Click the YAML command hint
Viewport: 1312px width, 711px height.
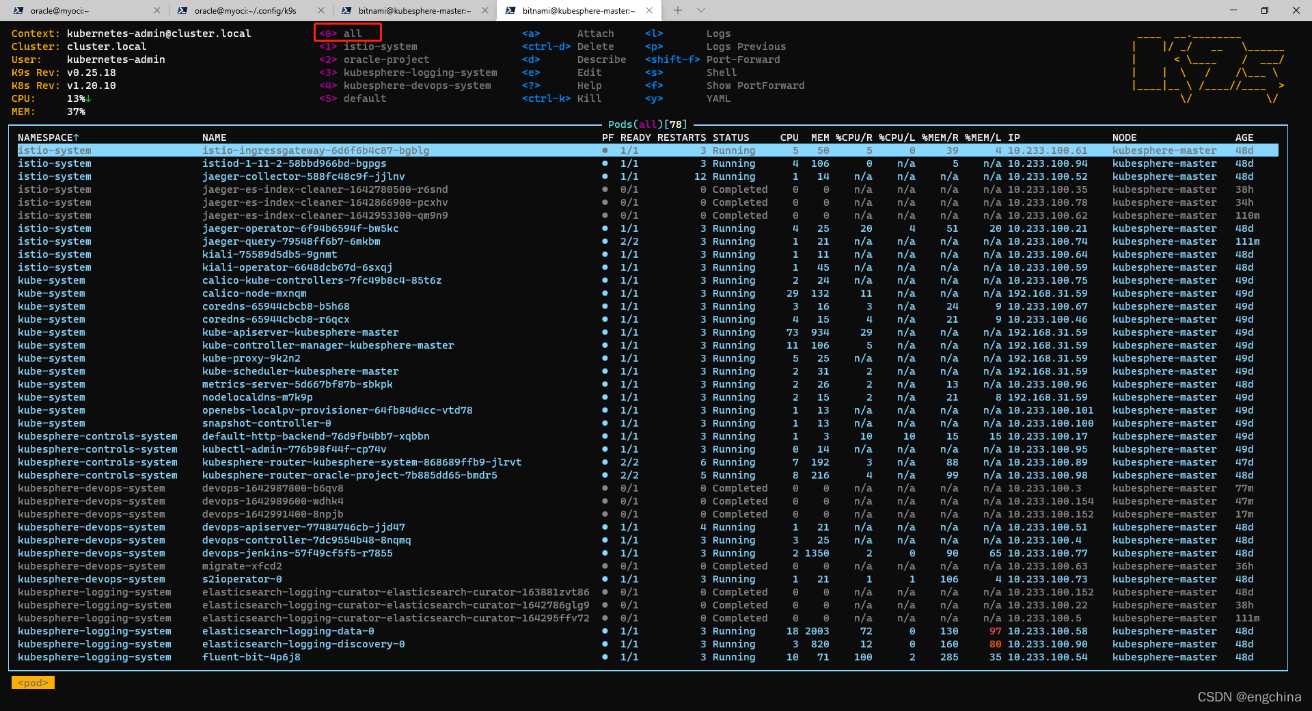coord(718,98)
